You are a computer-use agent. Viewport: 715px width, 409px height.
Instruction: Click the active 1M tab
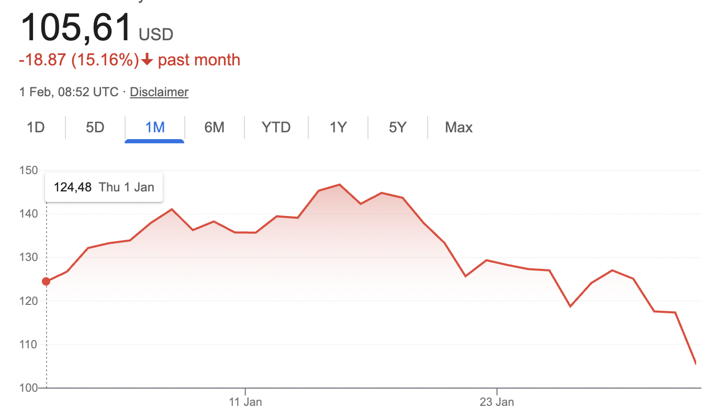[155, 128]
